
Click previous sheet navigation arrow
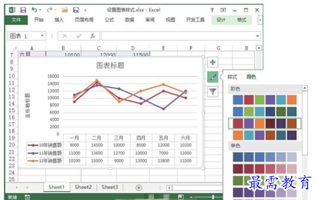pos(16,187)
